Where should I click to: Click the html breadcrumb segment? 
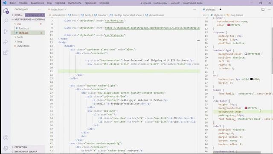[x=75, y=15]
